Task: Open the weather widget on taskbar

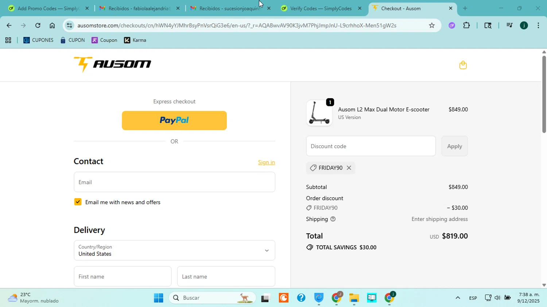Action: 34,298
